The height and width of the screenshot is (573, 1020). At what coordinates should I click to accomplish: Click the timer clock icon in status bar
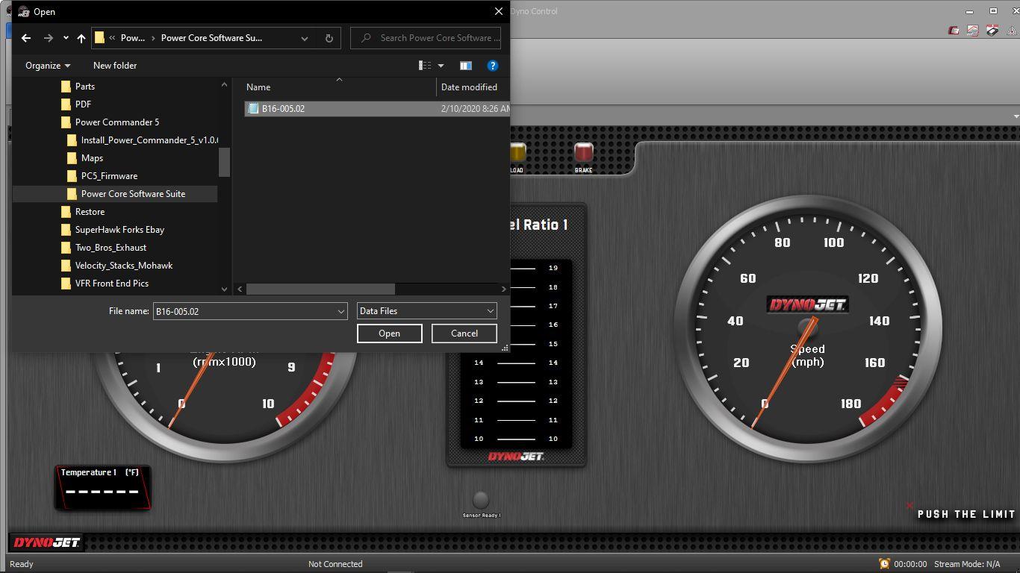pyautogui.click(x=884, y=564)
